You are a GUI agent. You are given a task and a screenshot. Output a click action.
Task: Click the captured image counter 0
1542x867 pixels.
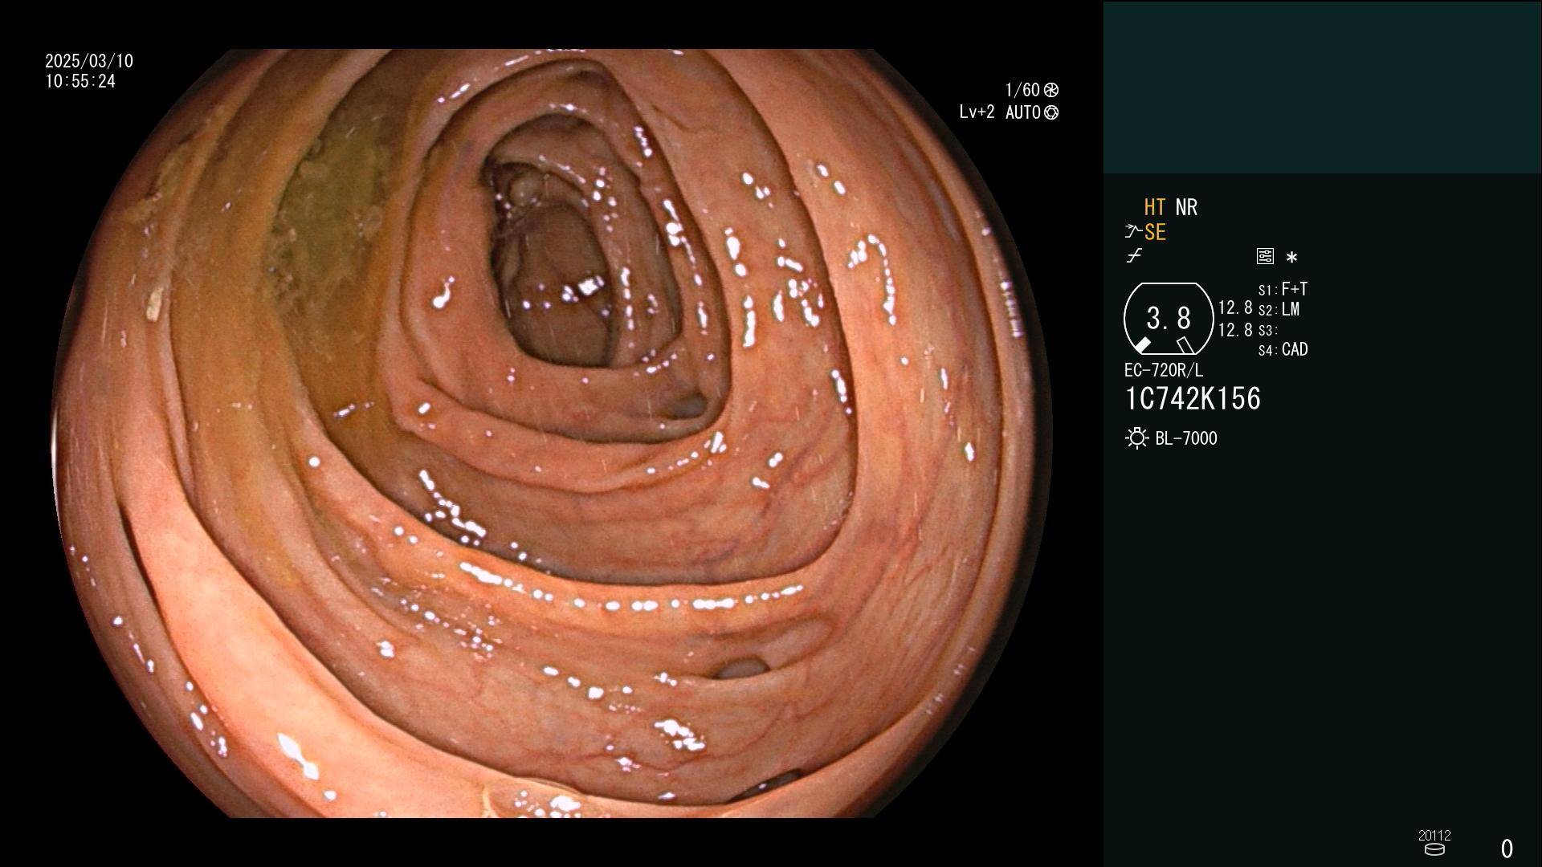coord(1507,849)
